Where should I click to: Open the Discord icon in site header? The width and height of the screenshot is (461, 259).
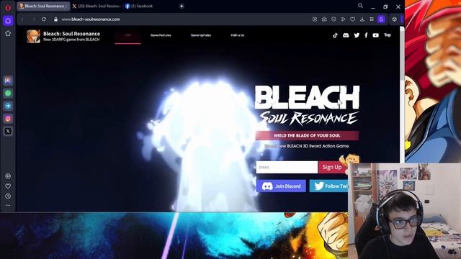tap(346, 35)
